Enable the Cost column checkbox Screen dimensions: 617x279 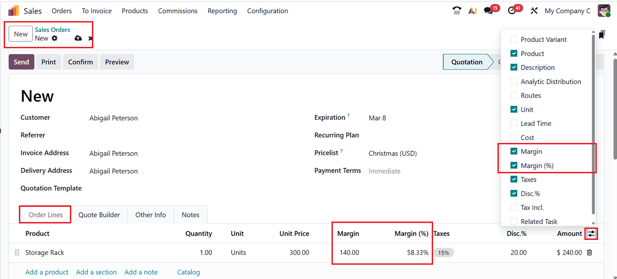[x=514, y=137]
